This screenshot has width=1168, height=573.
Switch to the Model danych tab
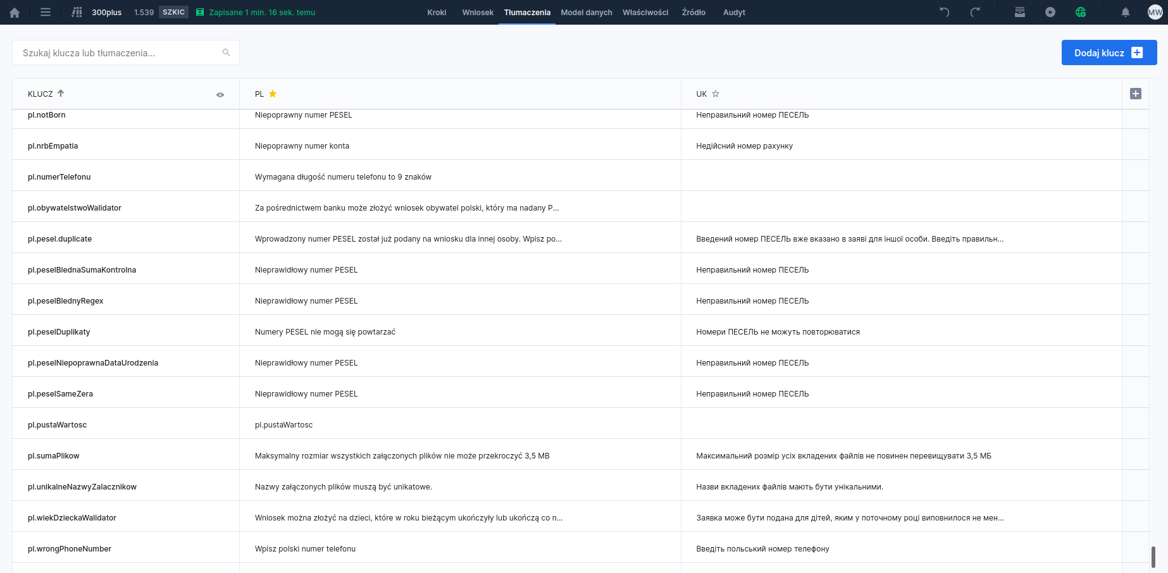click(x=586, y=12)
